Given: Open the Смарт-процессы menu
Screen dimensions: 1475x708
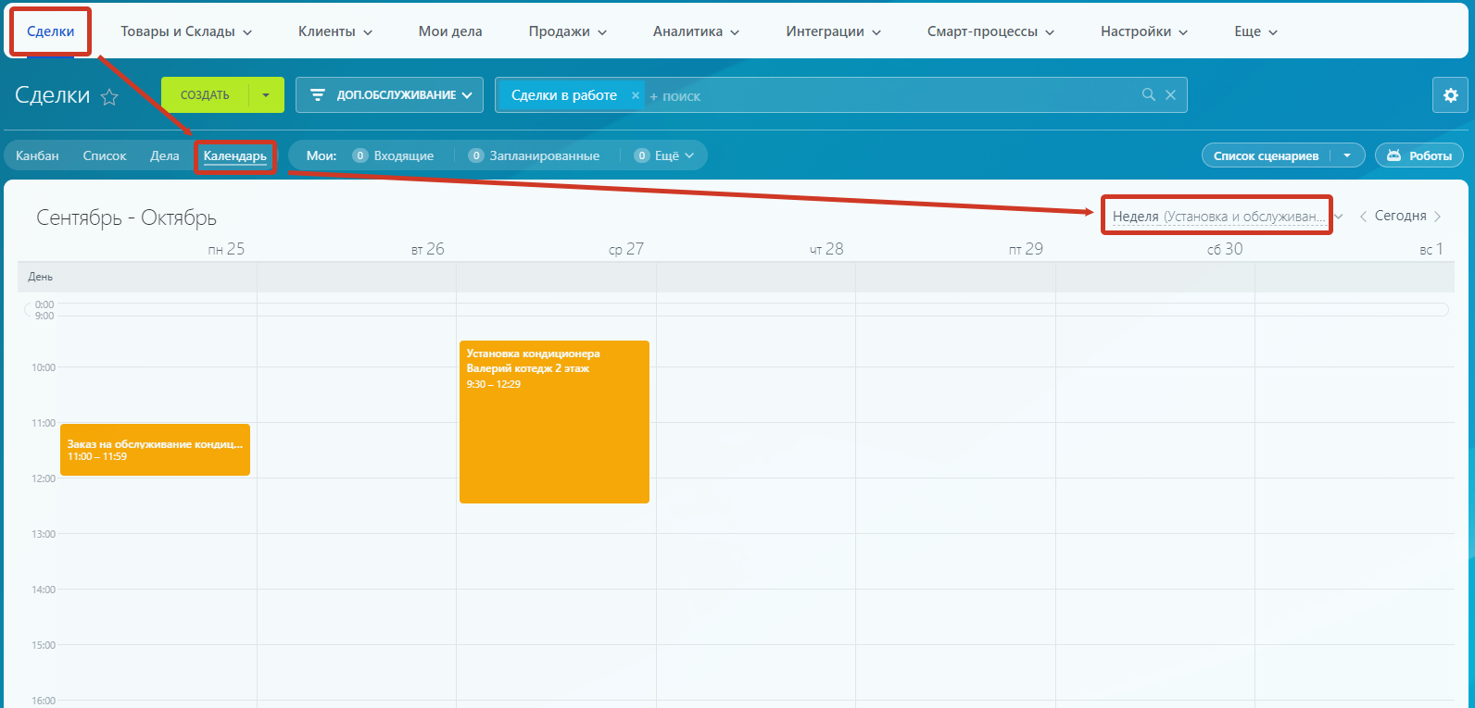Looking at the screenshot, I should click(991, 31).
